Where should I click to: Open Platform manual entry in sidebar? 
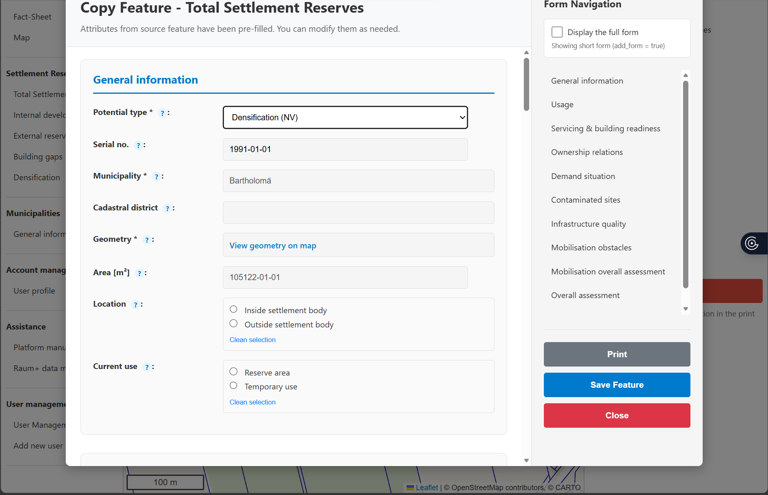[x=39, y=347]
